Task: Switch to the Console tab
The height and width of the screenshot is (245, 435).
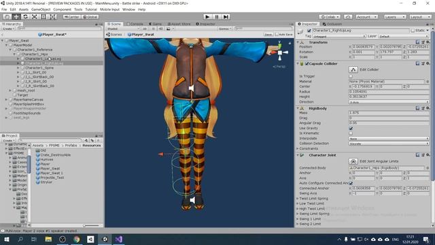Action: [x=135, y=24]
